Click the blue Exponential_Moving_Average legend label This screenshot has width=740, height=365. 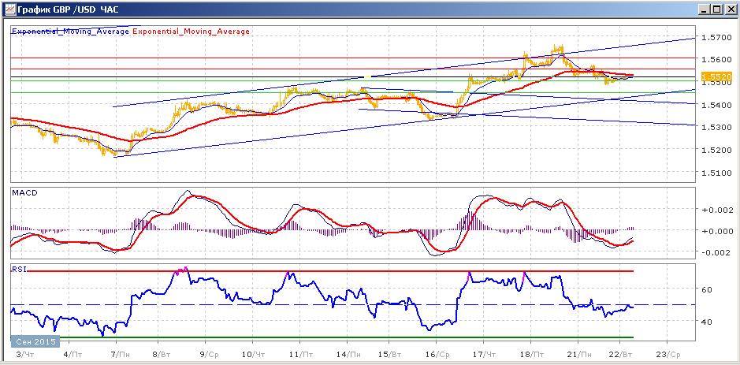click(70, 32)
